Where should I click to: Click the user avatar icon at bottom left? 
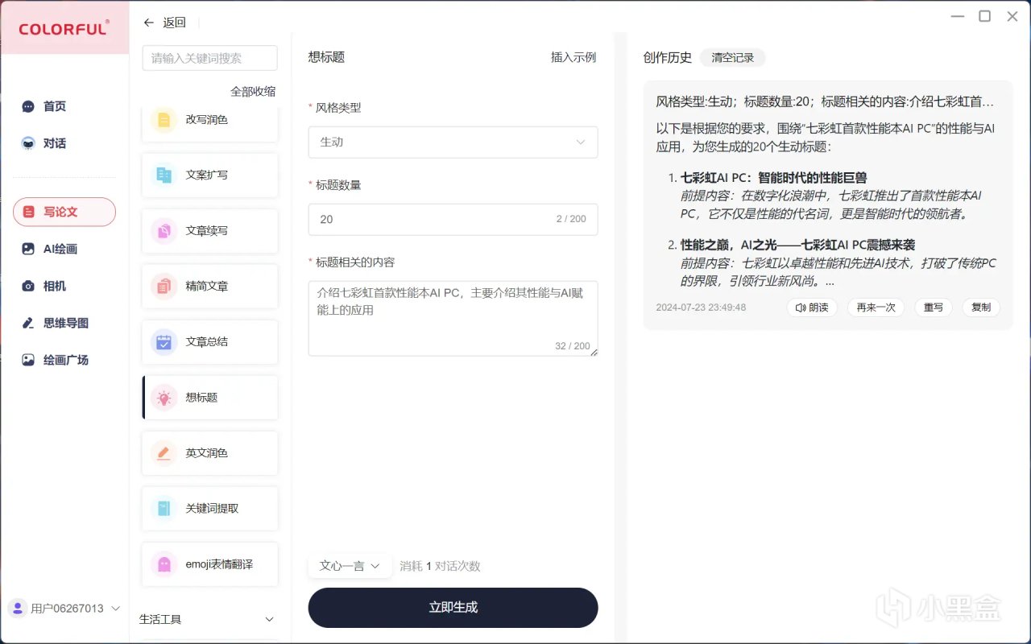(x=18, y=608)
